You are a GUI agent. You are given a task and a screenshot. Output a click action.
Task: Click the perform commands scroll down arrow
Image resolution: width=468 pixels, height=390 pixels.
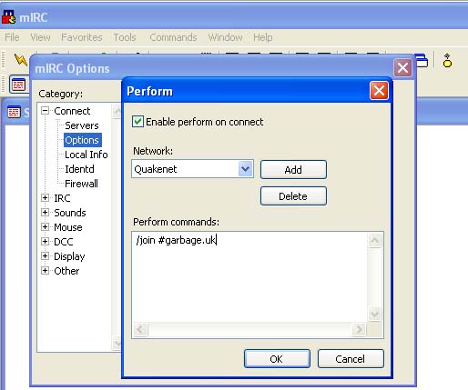pos(374,314)
